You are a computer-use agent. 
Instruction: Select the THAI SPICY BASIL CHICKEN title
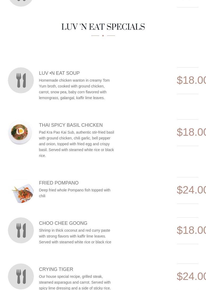(x=71, y=125)
